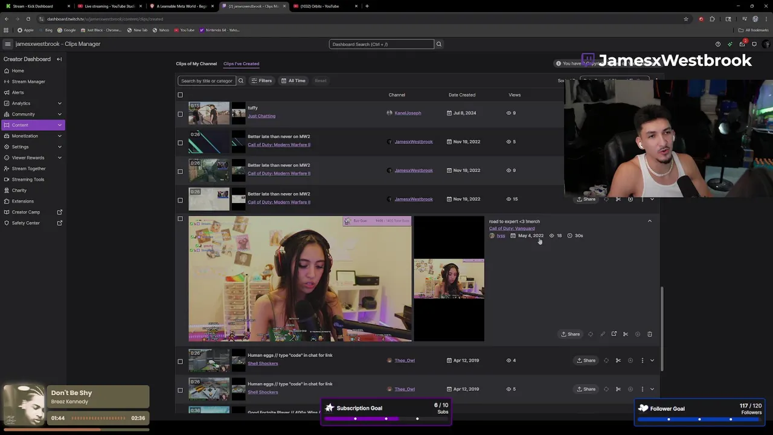Image resolution: width=773 pixels, height=435 pixels.
Task: Open the hamburger navigation menu
Action: click(7, 44)
